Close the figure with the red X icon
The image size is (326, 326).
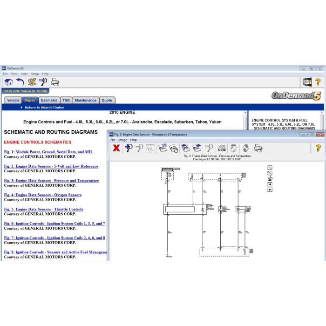[116, 148]
